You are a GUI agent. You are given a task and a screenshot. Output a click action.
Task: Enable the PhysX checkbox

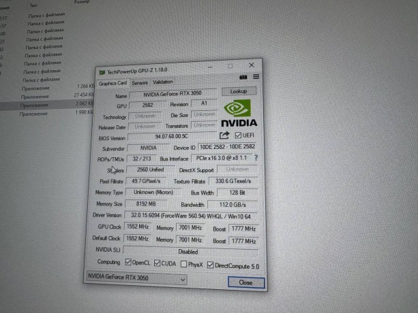coord(183,264)
